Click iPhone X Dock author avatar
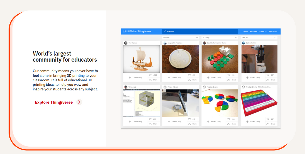 click(x=165, y=87)
